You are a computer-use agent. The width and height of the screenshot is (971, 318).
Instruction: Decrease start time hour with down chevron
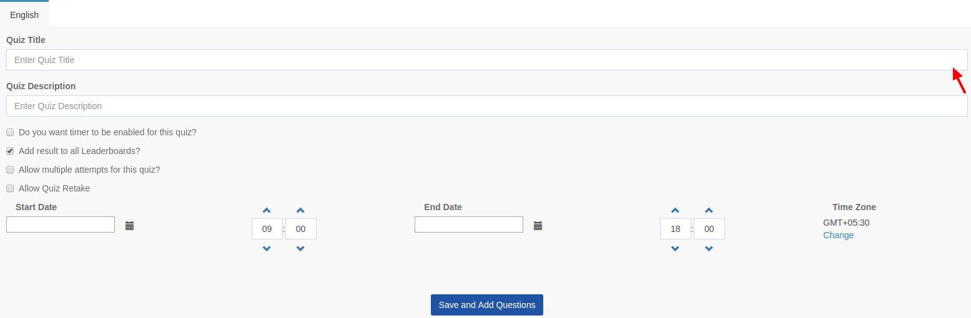267,248
